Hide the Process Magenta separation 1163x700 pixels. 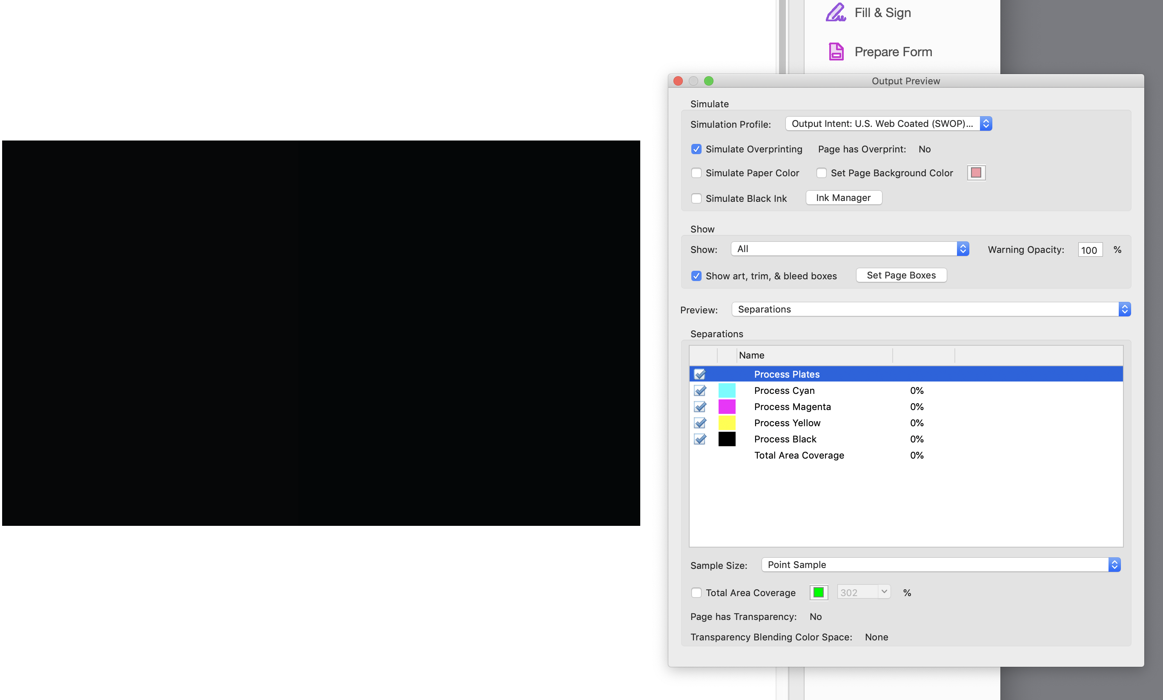coord(700,407)
